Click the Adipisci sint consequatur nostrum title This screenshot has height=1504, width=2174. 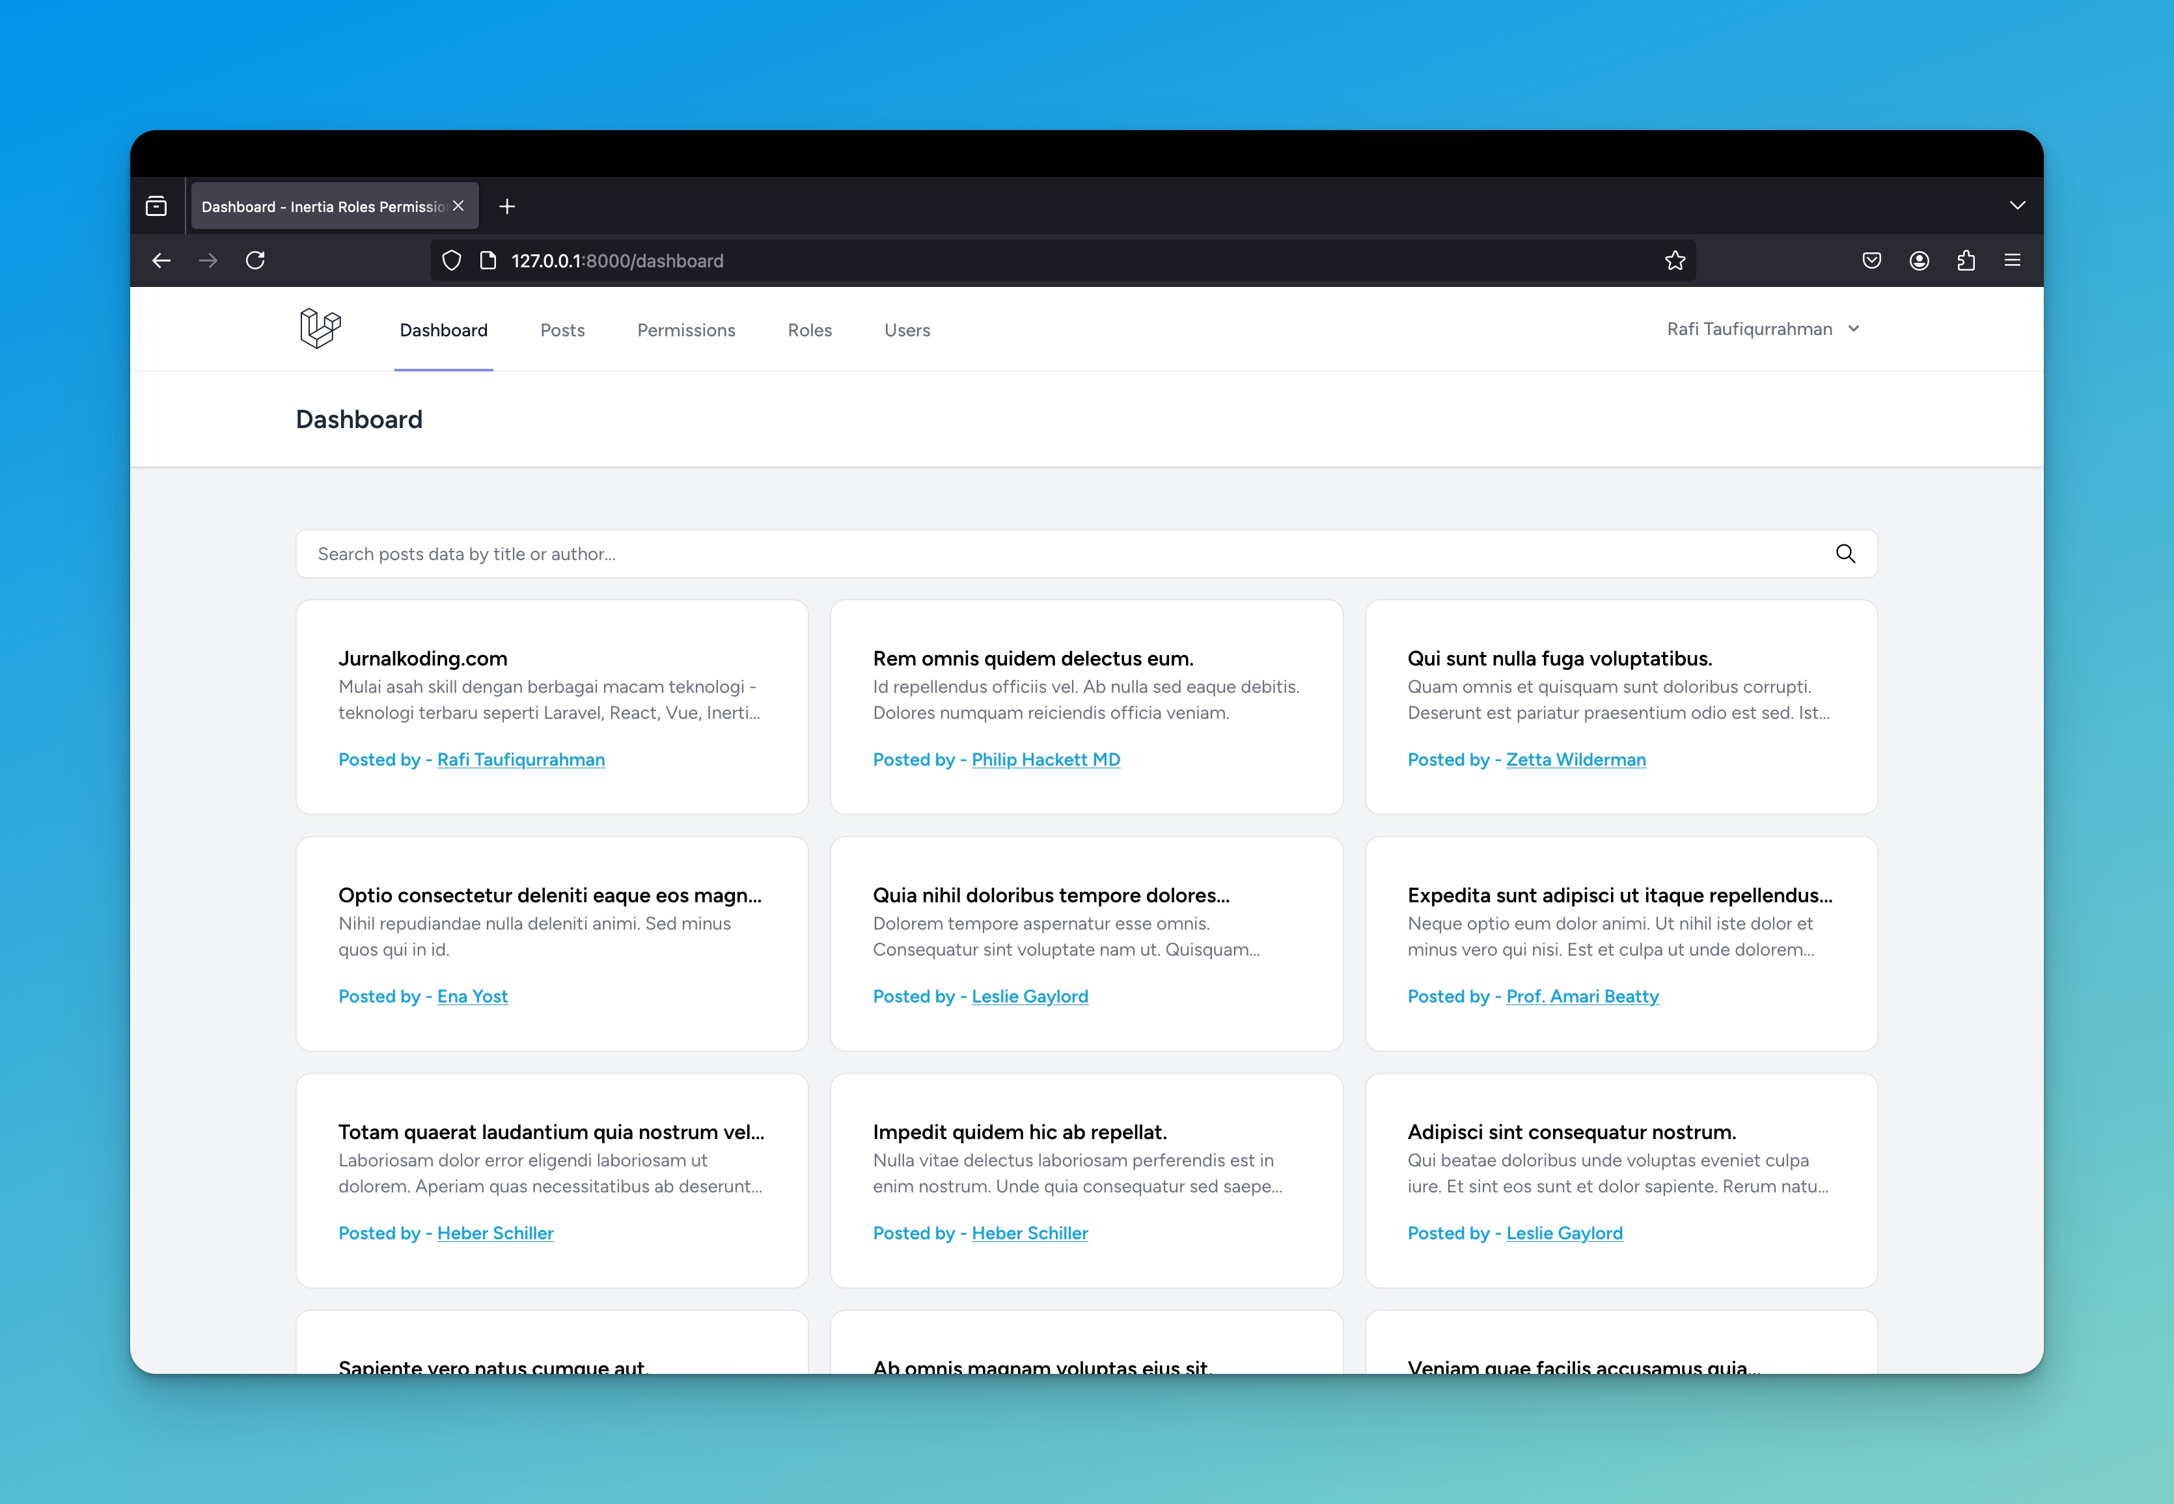click(1571, 1132)
